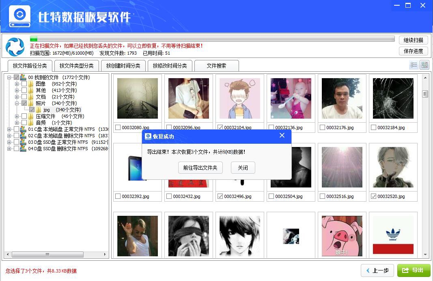
Task: Uncheck the 00032520.jpg checkbox
Action: [373, 196]
